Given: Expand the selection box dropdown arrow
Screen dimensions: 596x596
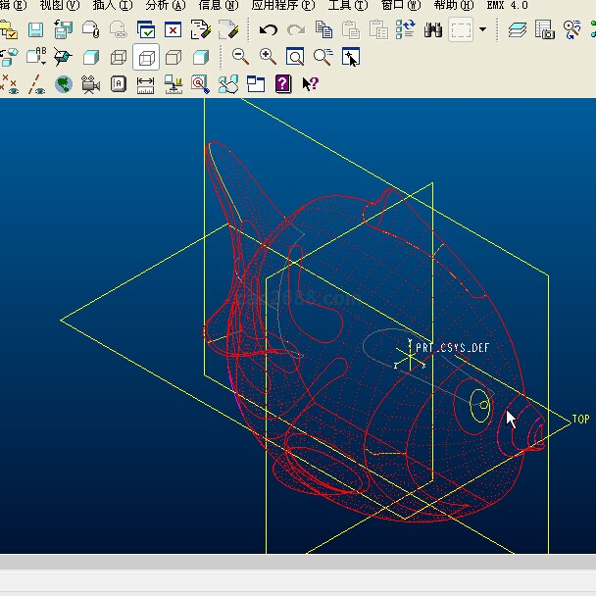Looking at the screenshot, I should click(482, 30).
